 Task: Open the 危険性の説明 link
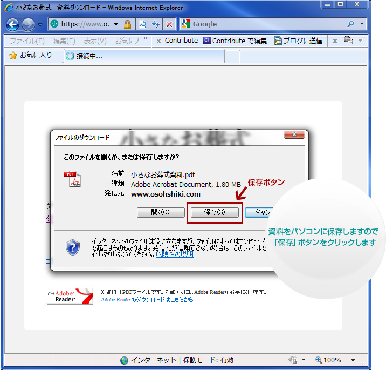174,254
